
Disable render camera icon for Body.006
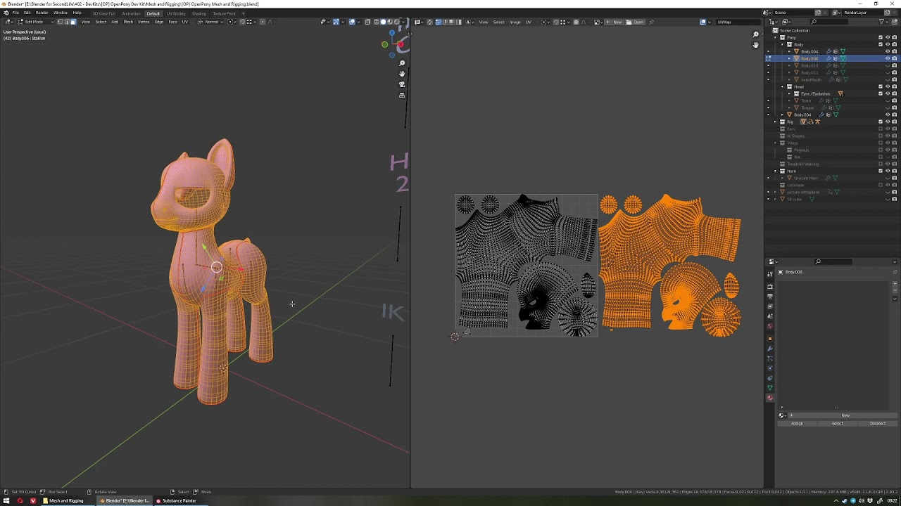[895, 58]
